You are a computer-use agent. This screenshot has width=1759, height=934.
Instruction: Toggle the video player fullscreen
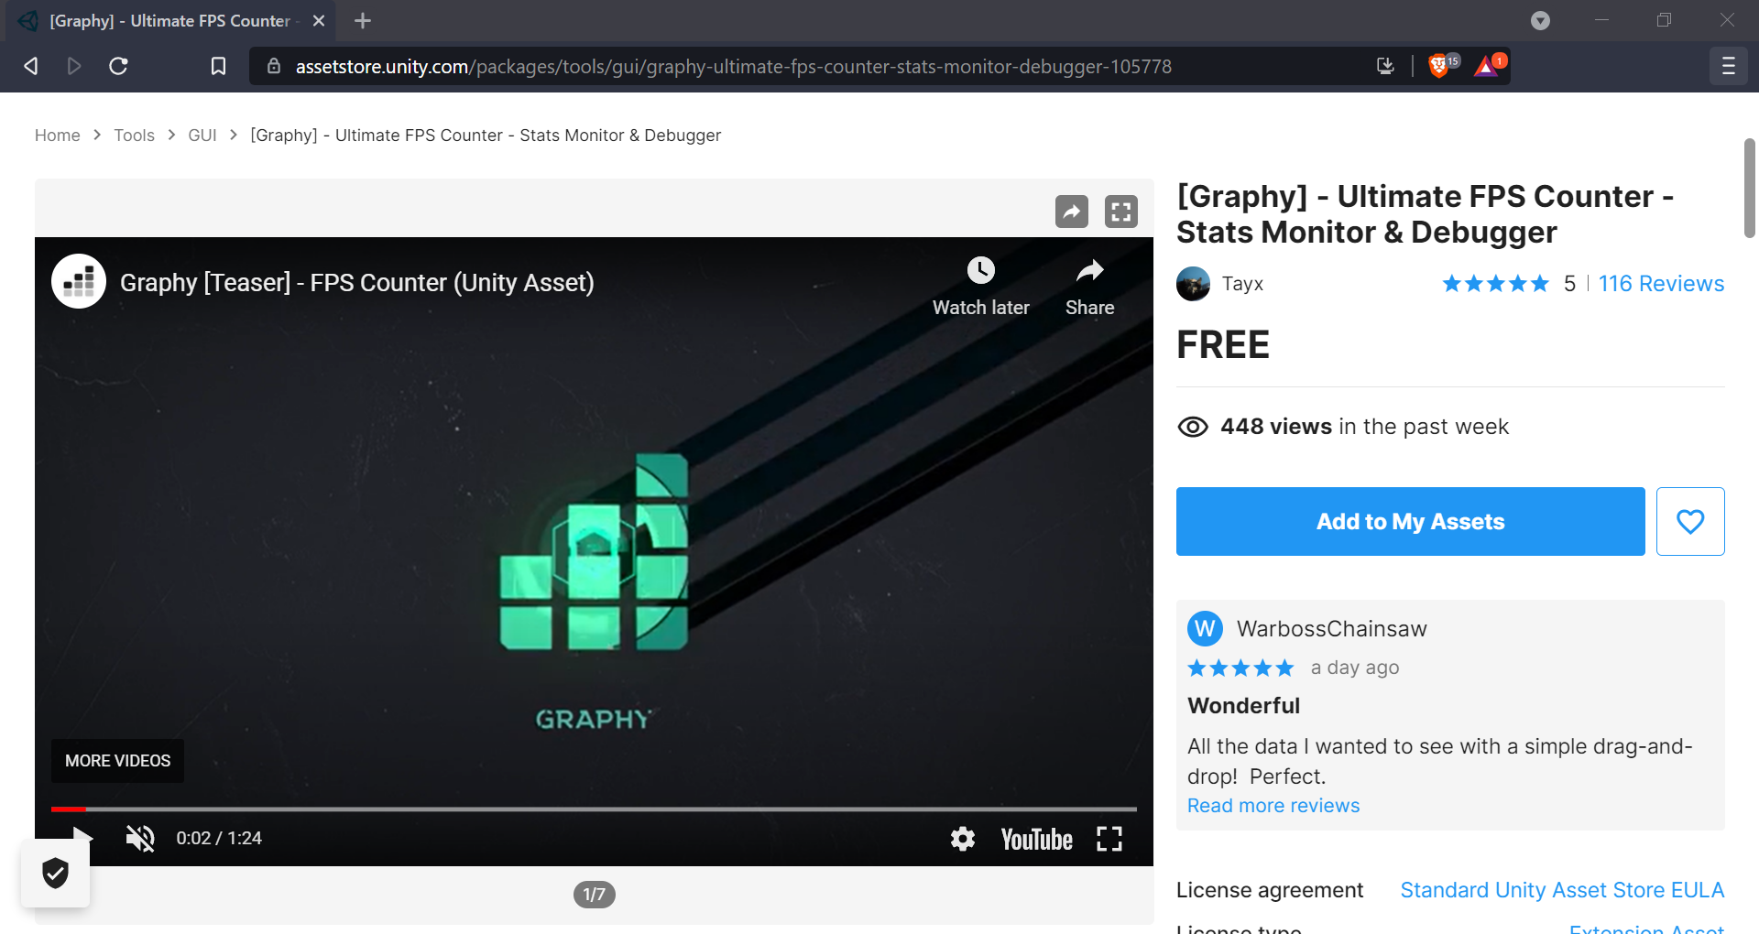(x=1109, y=839)
